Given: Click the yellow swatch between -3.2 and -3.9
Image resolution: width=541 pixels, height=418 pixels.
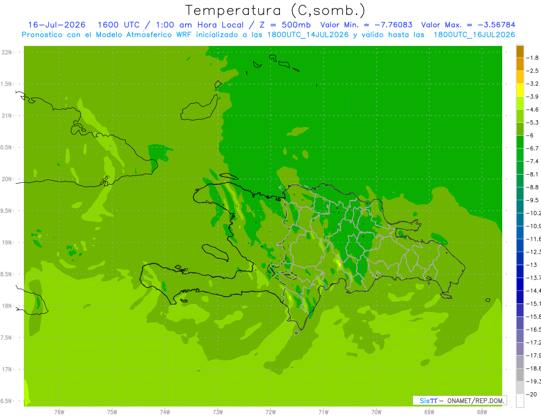Looking at the screenshot, I should click(x=520, y=90).
